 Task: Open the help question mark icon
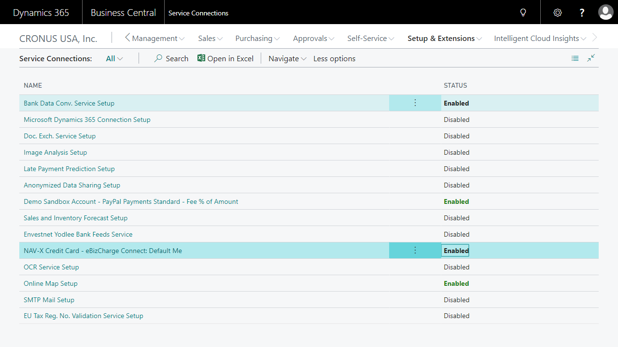tap(582, 13)
